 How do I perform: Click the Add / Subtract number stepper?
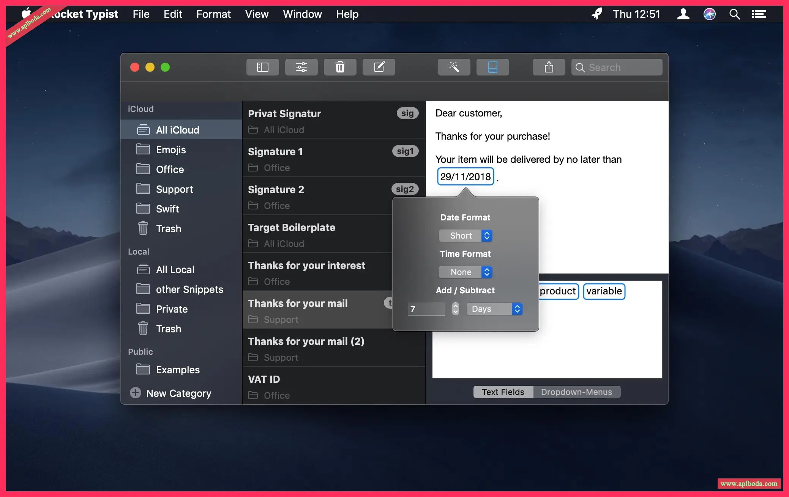tap(456, 309)
